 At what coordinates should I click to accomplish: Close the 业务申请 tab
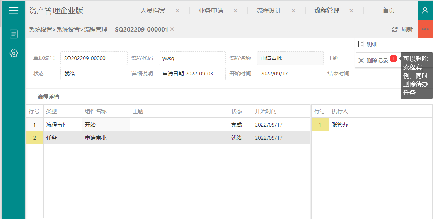point(235,11)
